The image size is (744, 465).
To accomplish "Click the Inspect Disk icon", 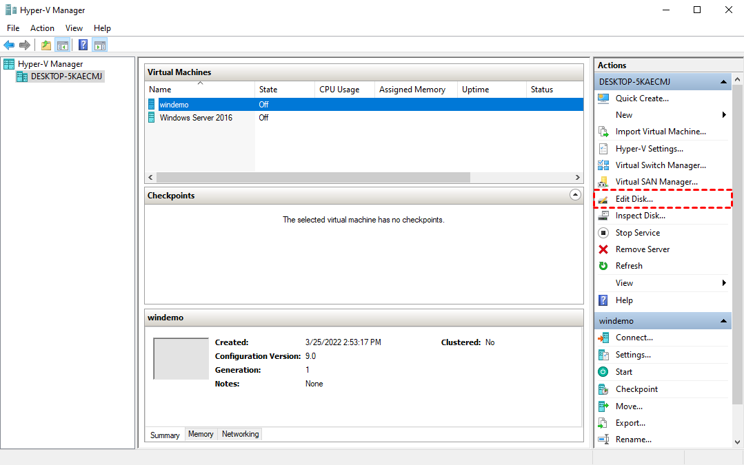I will (x=603, y=216).
